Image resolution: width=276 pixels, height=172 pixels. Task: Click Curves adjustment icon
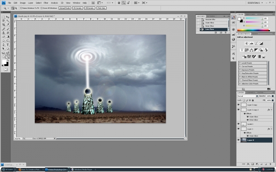(x=256, y=44)
